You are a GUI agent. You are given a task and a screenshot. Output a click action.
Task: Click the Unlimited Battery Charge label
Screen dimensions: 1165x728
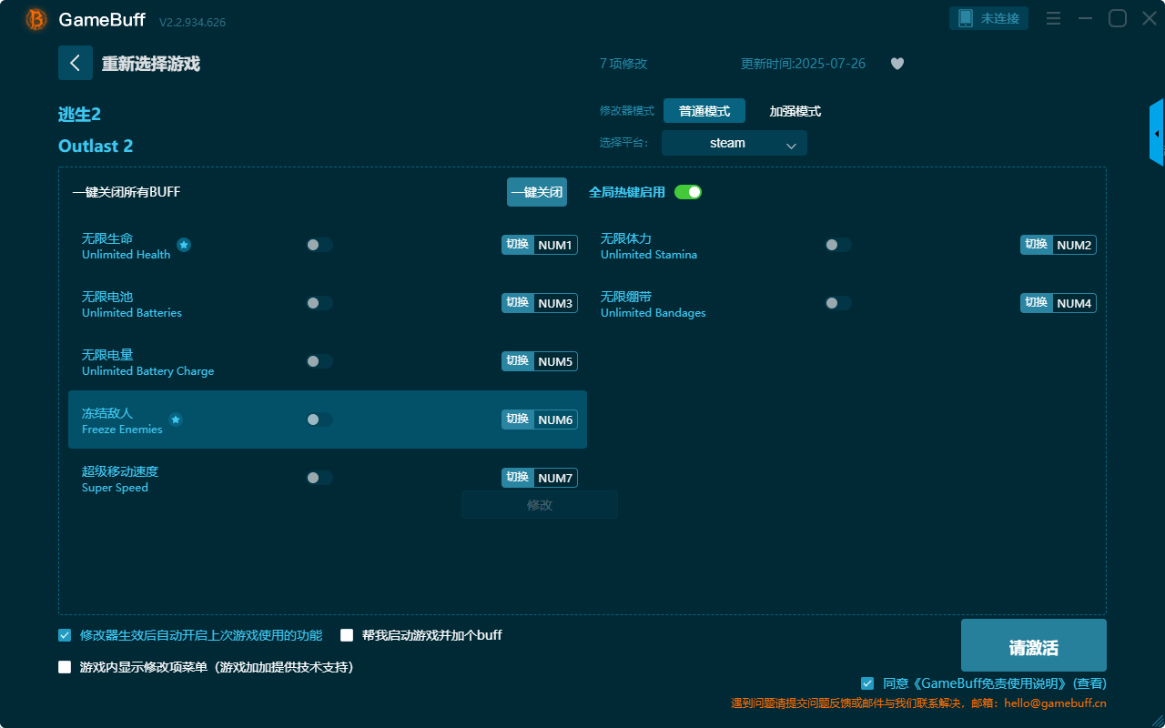point(148,371)
